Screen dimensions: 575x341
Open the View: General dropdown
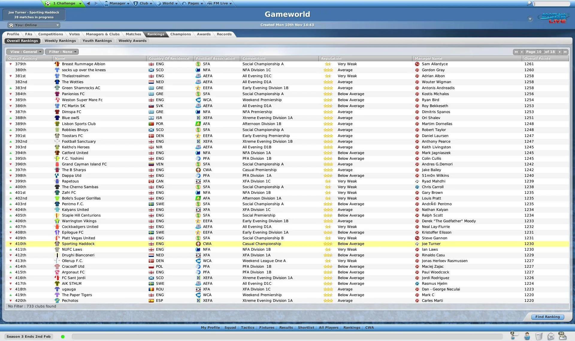(x=25, y=51)
